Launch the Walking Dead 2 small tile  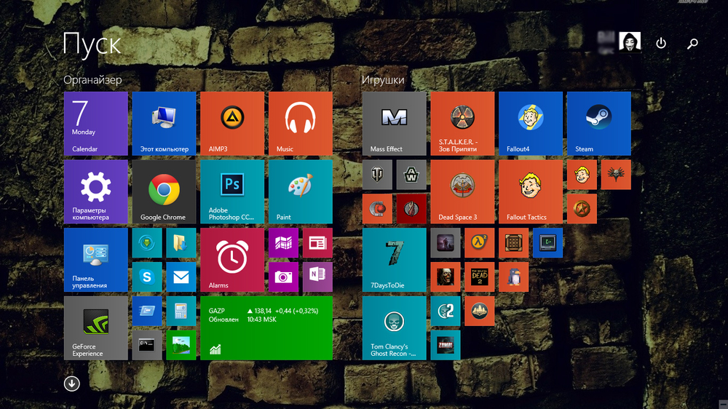point(479,277)
